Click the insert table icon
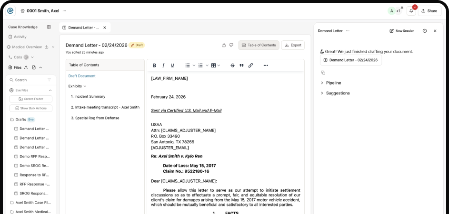The height and width of the screenshot is (214, 449). point(213,65)
